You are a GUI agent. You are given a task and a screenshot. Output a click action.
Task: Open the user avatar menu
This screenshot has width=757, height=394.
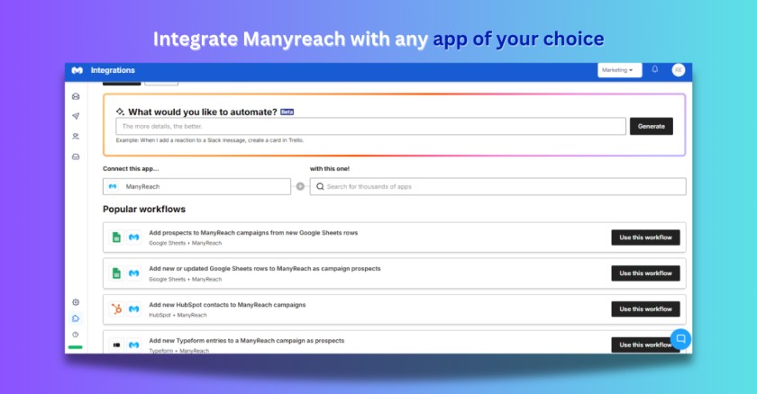[679, 70]
